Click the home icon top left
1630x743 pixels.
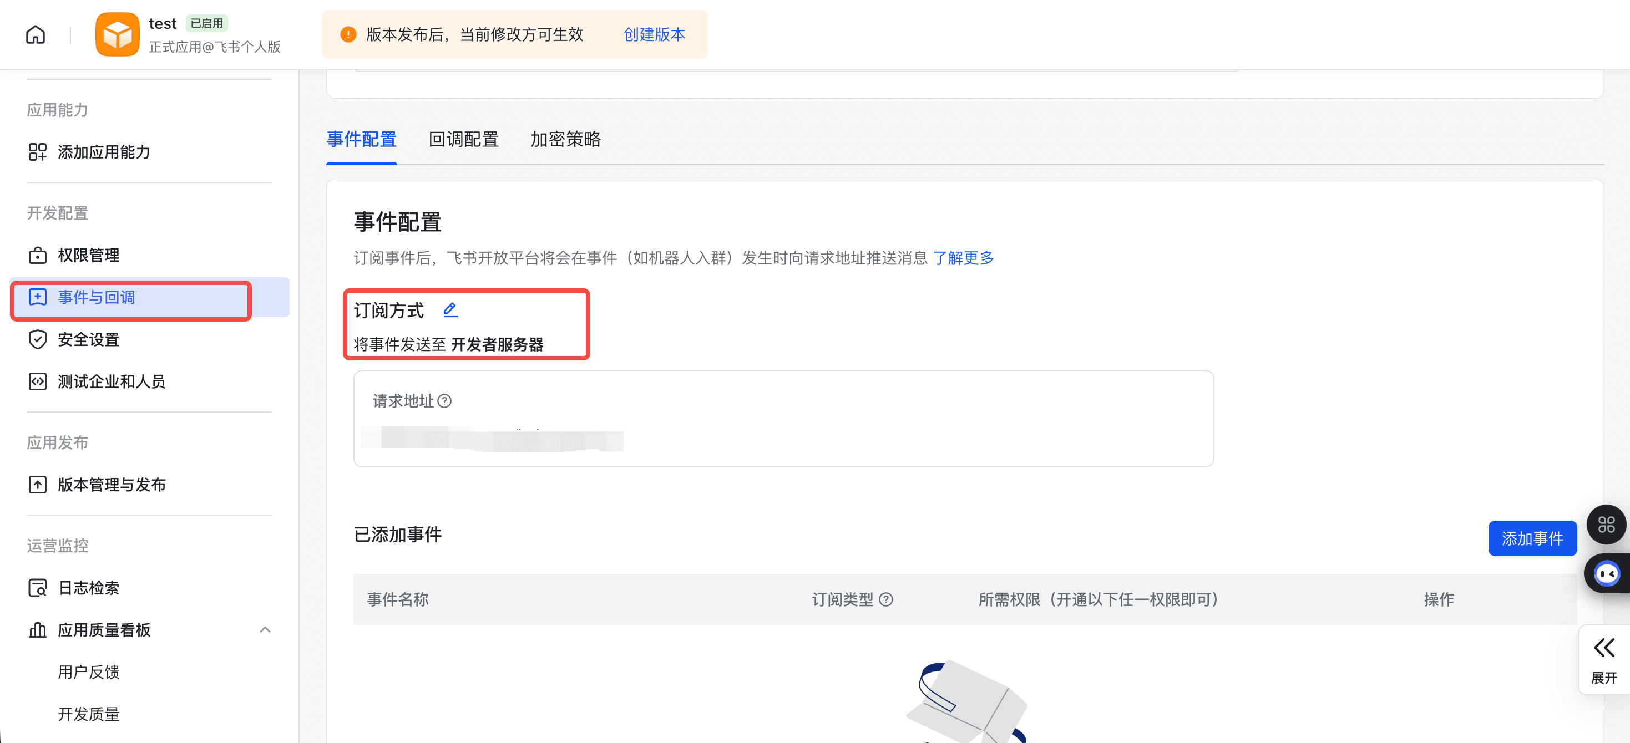(x=35, y=34)
